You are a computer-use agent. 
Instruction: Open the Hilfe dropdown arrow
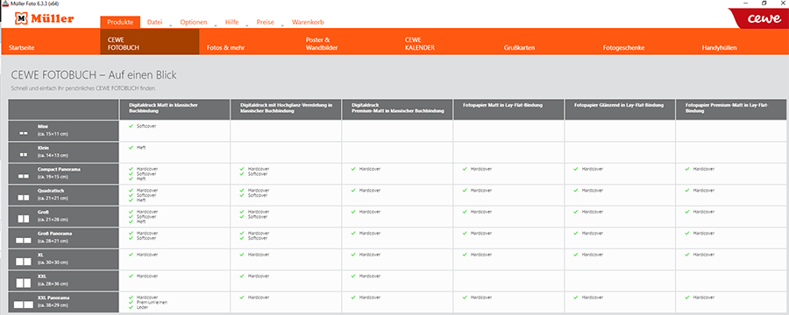[247, 24]
